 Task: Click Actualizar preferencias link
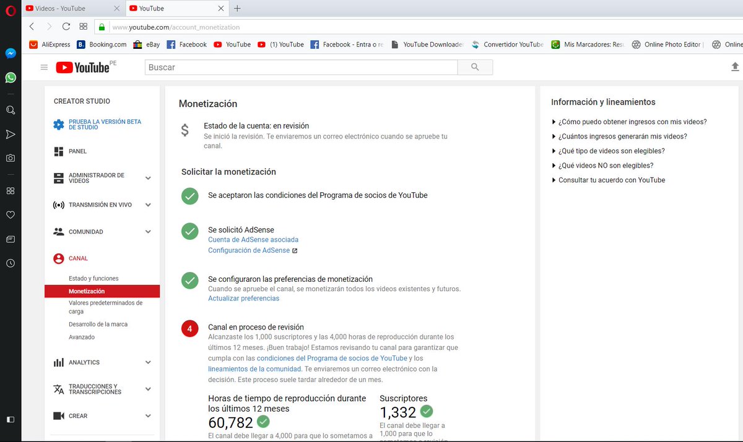pos(243,299)
